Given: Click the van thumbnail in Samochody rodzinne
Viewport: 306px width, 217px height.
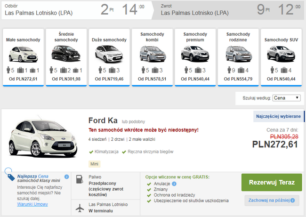Looking at the screenshot, I should point(239,54).
